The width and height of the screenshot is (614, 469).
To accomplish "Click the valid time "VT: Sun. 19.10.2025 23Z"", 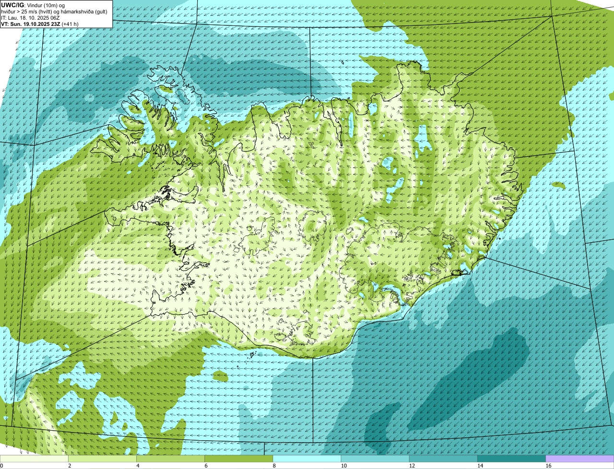I will click(x=31, y=23).
